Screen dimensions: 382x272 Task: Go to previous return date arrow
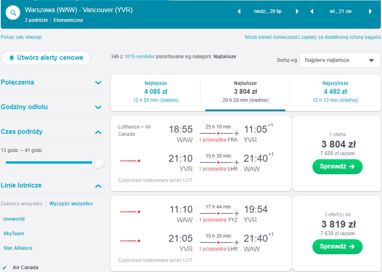(x=312, y=11)
